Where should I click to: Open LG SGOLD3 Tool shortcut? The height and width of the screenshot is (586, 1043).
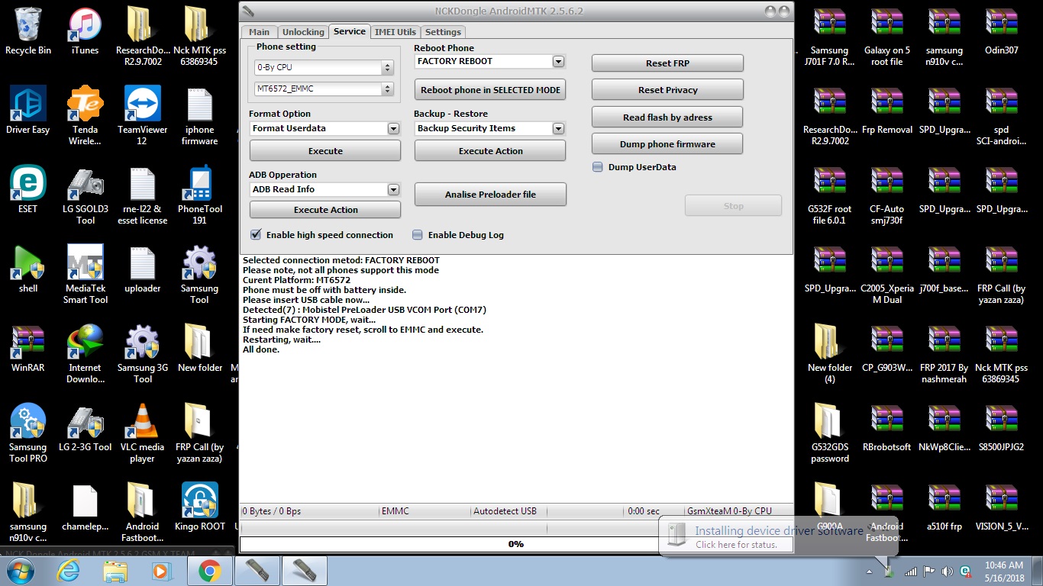(85, 196)
